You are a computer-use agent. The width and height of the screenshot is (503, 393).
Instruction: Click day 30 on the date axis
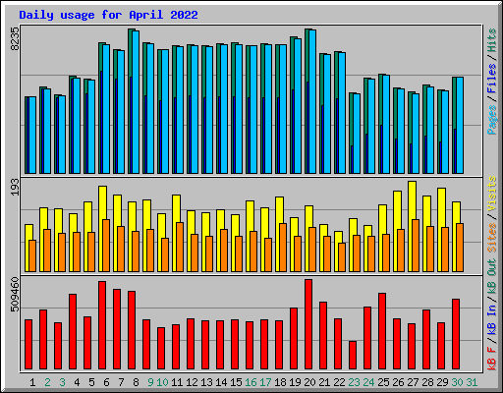[457, 382]
